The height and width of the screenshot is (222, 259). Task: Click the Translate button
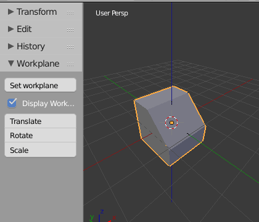click(41, 121)
